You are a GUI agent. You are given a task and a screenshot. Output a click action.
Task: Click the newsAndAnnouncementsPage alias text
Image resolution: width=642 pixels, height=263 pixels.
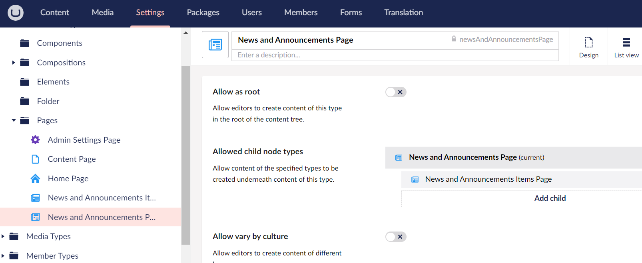[506, 39]
